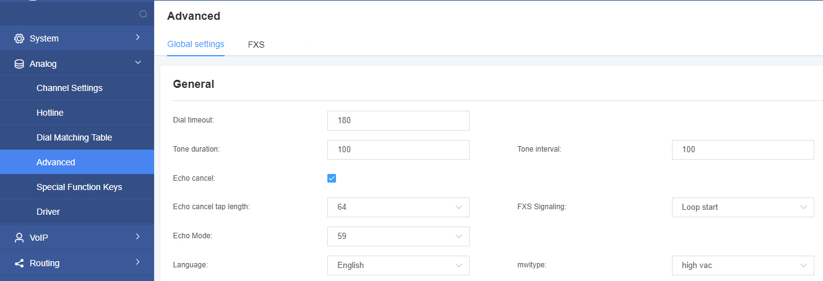This screenshot has height=281, width=823.
Task: Click the Routing menu label
Action: click(45, 263)
